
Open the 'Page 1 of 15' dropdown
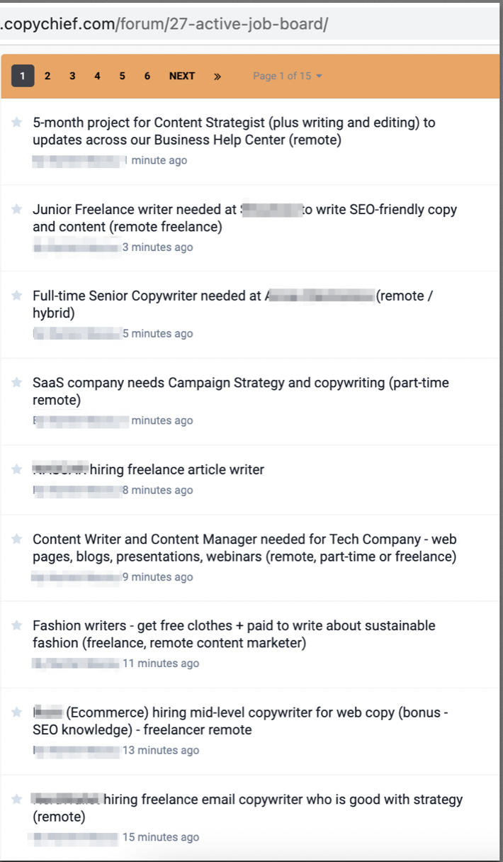(287, 76)
